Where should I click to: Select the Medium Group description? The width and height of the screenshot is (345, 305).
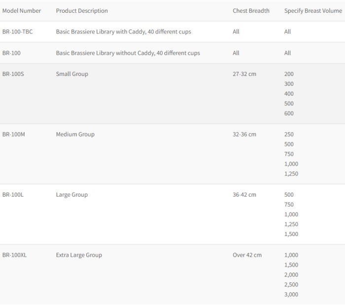point(75,135)
